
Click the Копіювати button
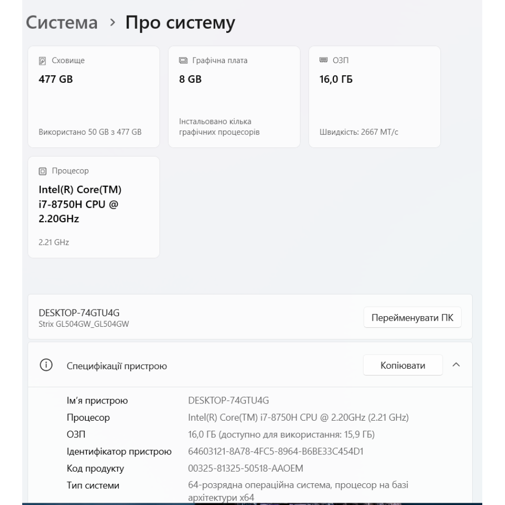coord(402,365)
